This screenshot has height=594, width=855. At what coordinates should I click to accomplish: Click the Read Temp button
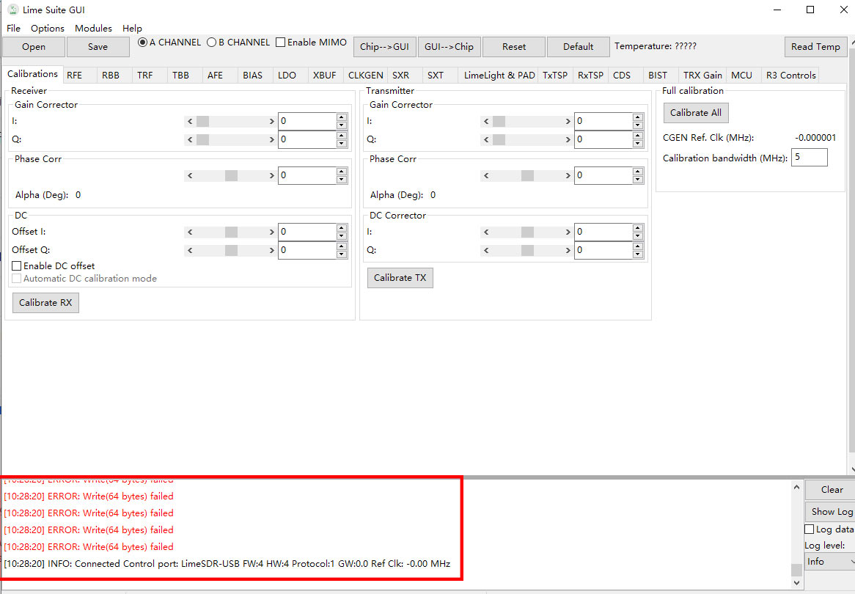point(815,47)
